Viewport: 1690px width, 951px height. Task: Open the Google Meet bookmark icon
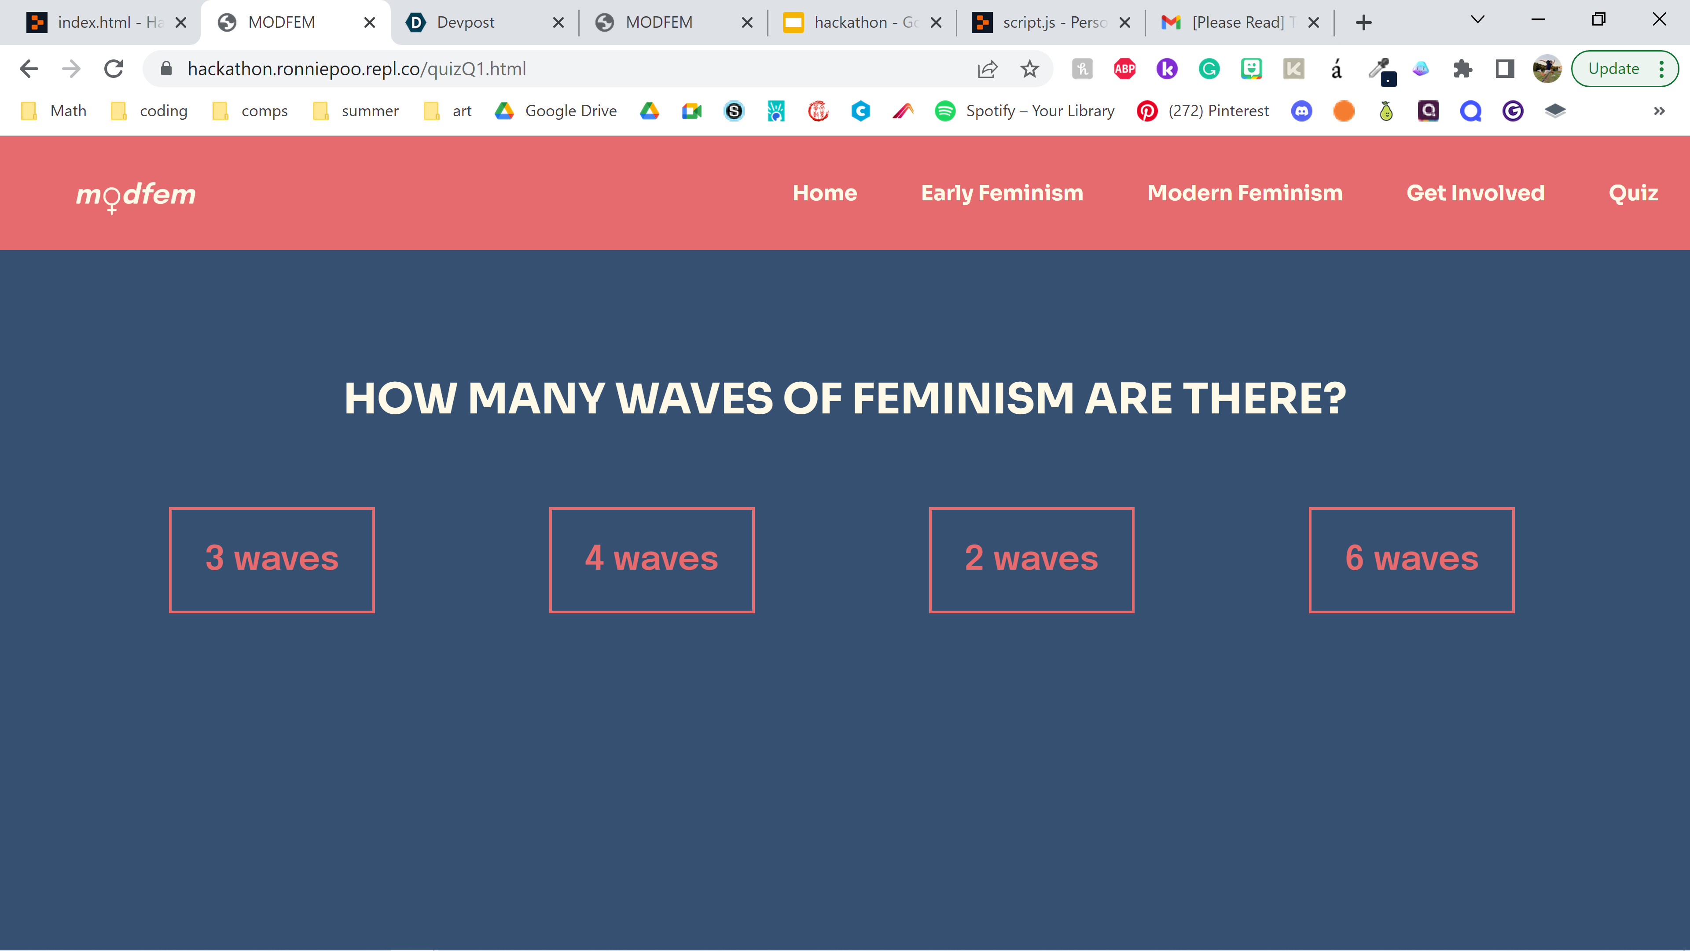[x=691, y=111]
